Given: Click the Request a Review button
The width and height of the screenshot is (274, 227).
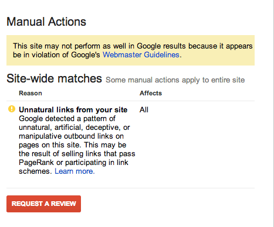Looking at the screenshot, I should [43, 204].
